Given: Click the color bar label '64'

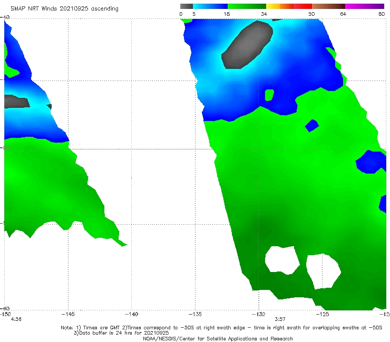Looking at the screenshot, I should 343,14.
